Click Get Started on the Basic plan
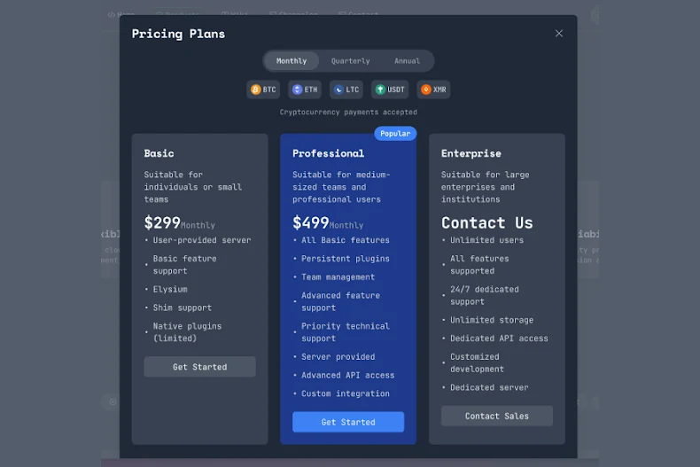The width and height of the screenshot is (700, 467). pyautogui.click(x=199, y=367)
